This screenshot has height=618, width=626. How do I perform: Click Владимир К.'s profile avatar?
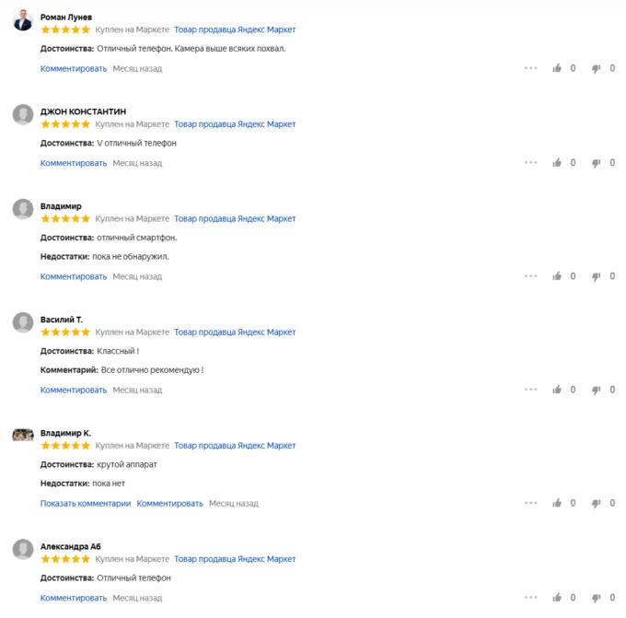coord(23,435)
